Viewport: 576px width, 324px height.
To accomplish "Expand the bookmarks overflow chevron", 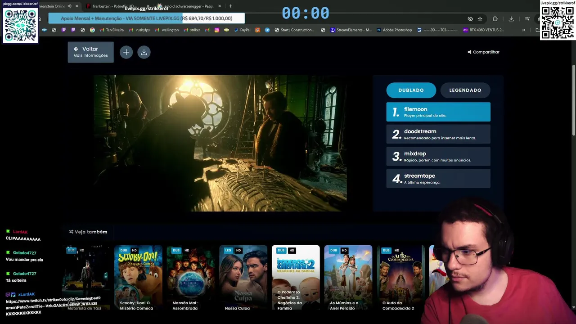I will 523,30.
